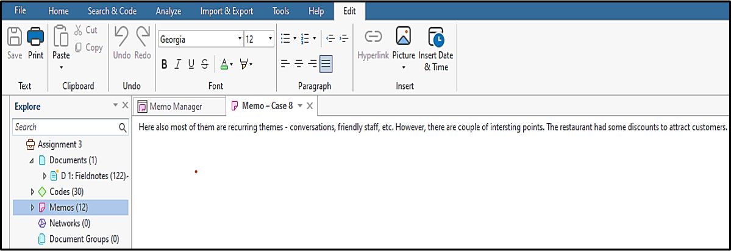Screen dimensions: 731x251
Task: Open the Search & Code ribbon tab
Action: click(x=112, y=11)
